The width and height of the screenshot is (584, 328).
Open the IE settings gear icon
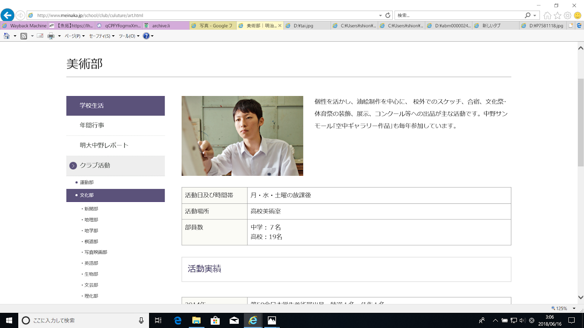click(568, 16)
